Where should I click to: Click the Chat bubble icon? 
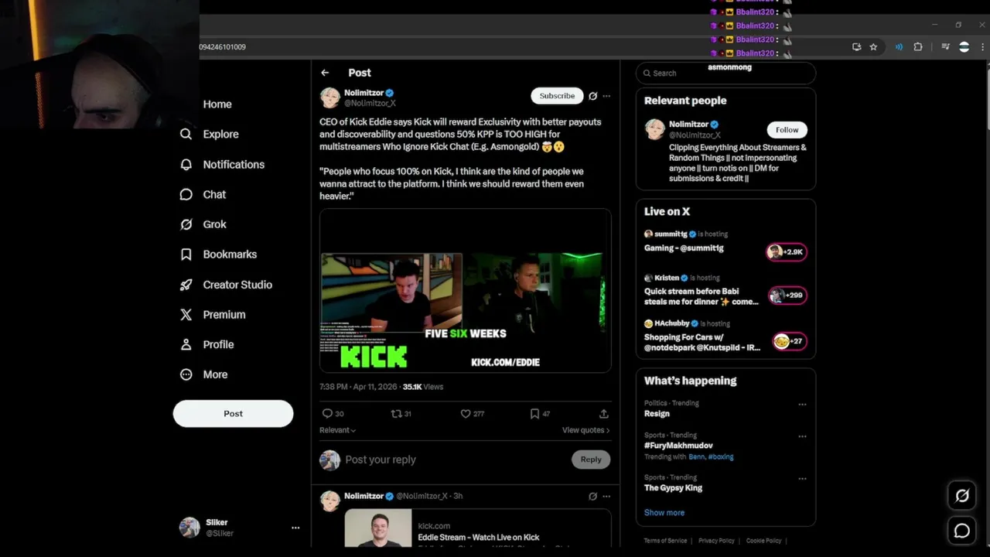pos(186,194)
